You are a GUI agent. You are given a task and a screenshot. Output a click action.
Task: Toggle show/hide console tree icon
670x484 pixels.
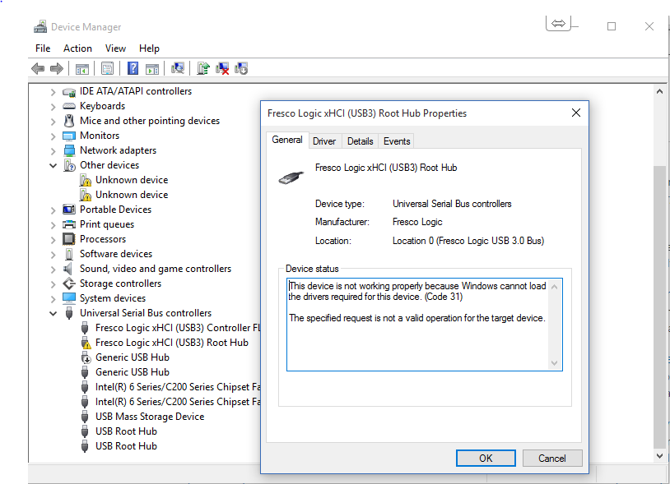tap(82, 68)
